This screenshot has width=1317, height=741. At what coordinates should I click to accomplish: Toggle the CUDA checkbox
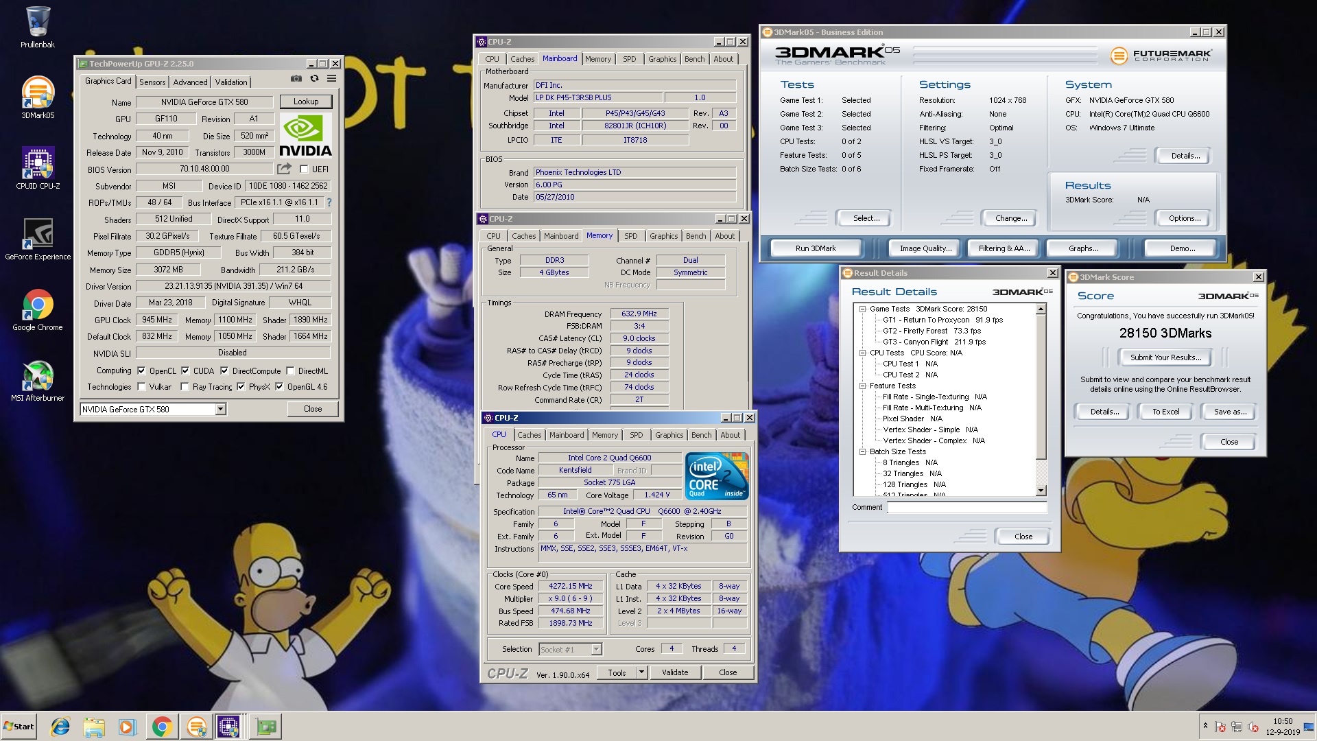coord(185,370)
